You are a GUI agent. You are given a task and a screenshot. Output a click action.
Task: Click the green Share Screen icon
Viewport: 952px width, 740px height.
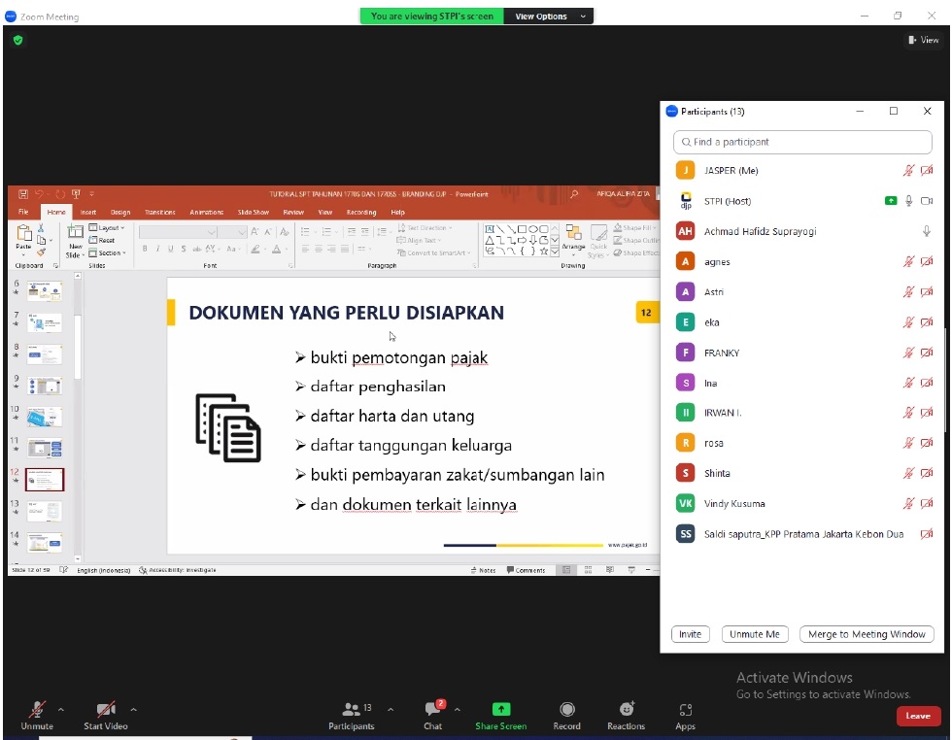coord(500,710)
